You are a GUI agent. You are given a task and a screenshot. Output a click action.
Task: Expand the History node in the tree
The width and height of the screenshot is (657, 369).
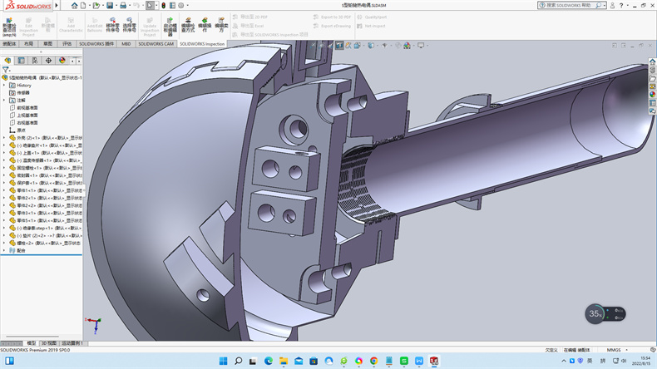(5, 85)
